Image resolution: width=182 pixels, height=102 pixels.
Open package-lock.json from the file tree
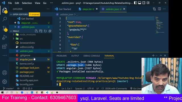click(29, 68)
